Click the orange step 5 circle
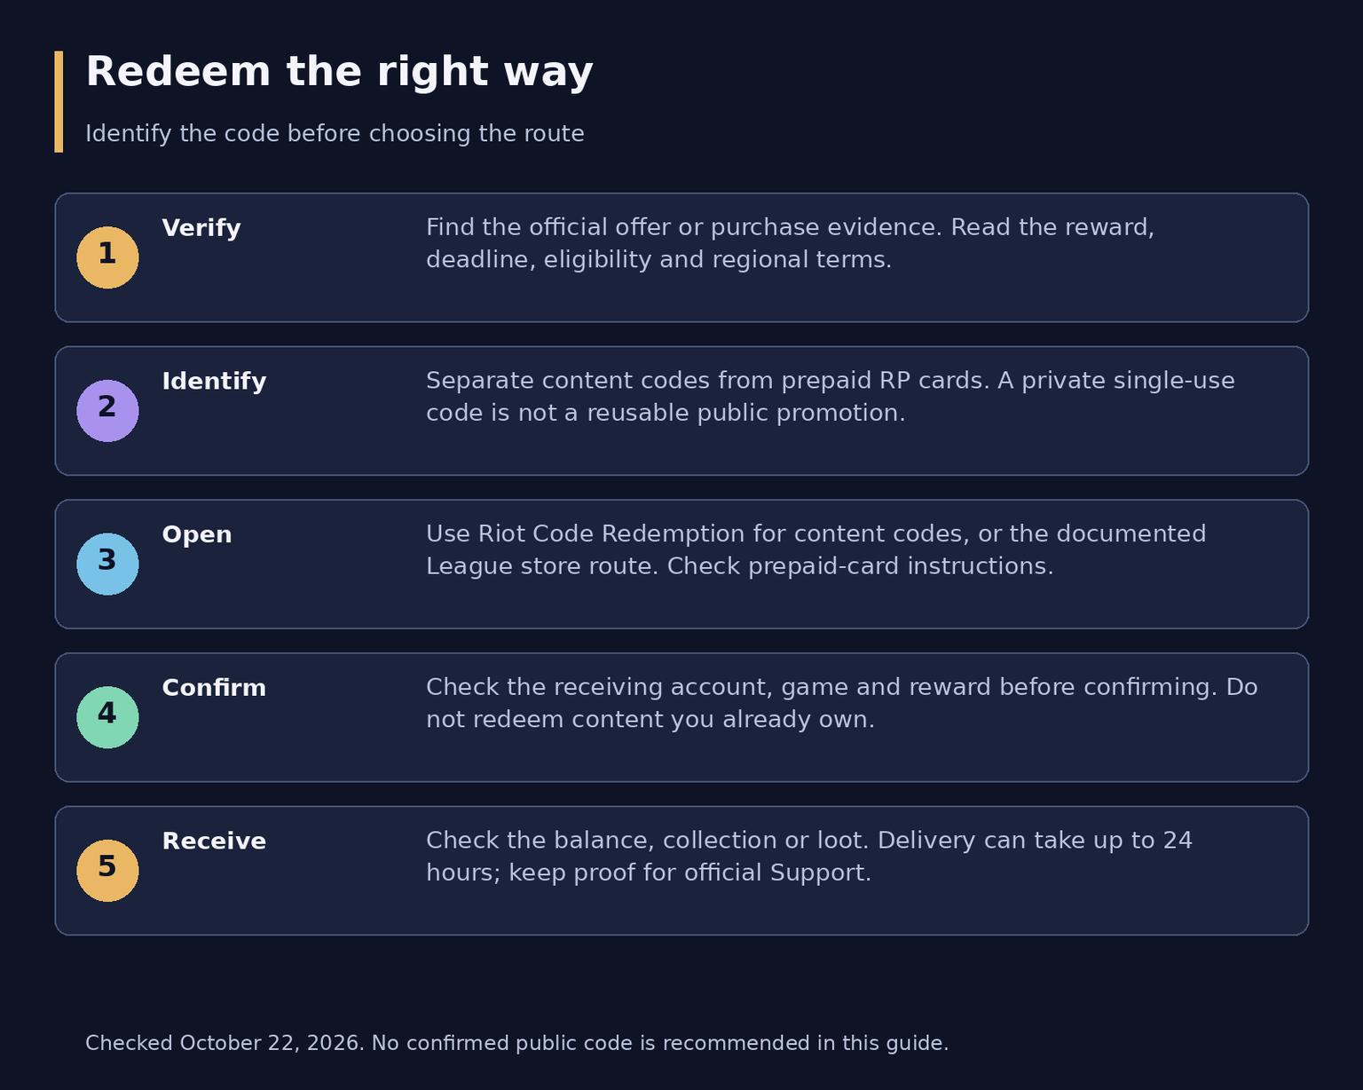1363x1090 pixels. [107, 871]
